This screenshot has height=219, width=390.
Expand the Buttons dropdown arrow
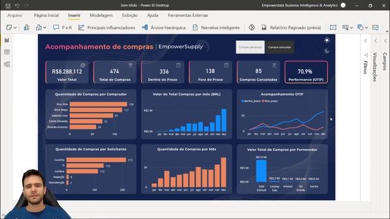click(x=351, y=28)
